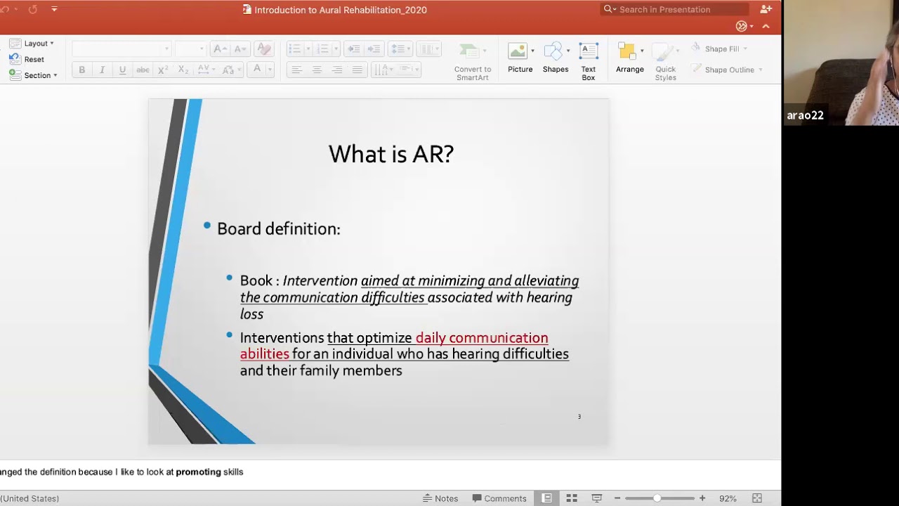Toggle Superscript formatting
This screenshot has width=899, height=506.
click(x=163, y=70)
